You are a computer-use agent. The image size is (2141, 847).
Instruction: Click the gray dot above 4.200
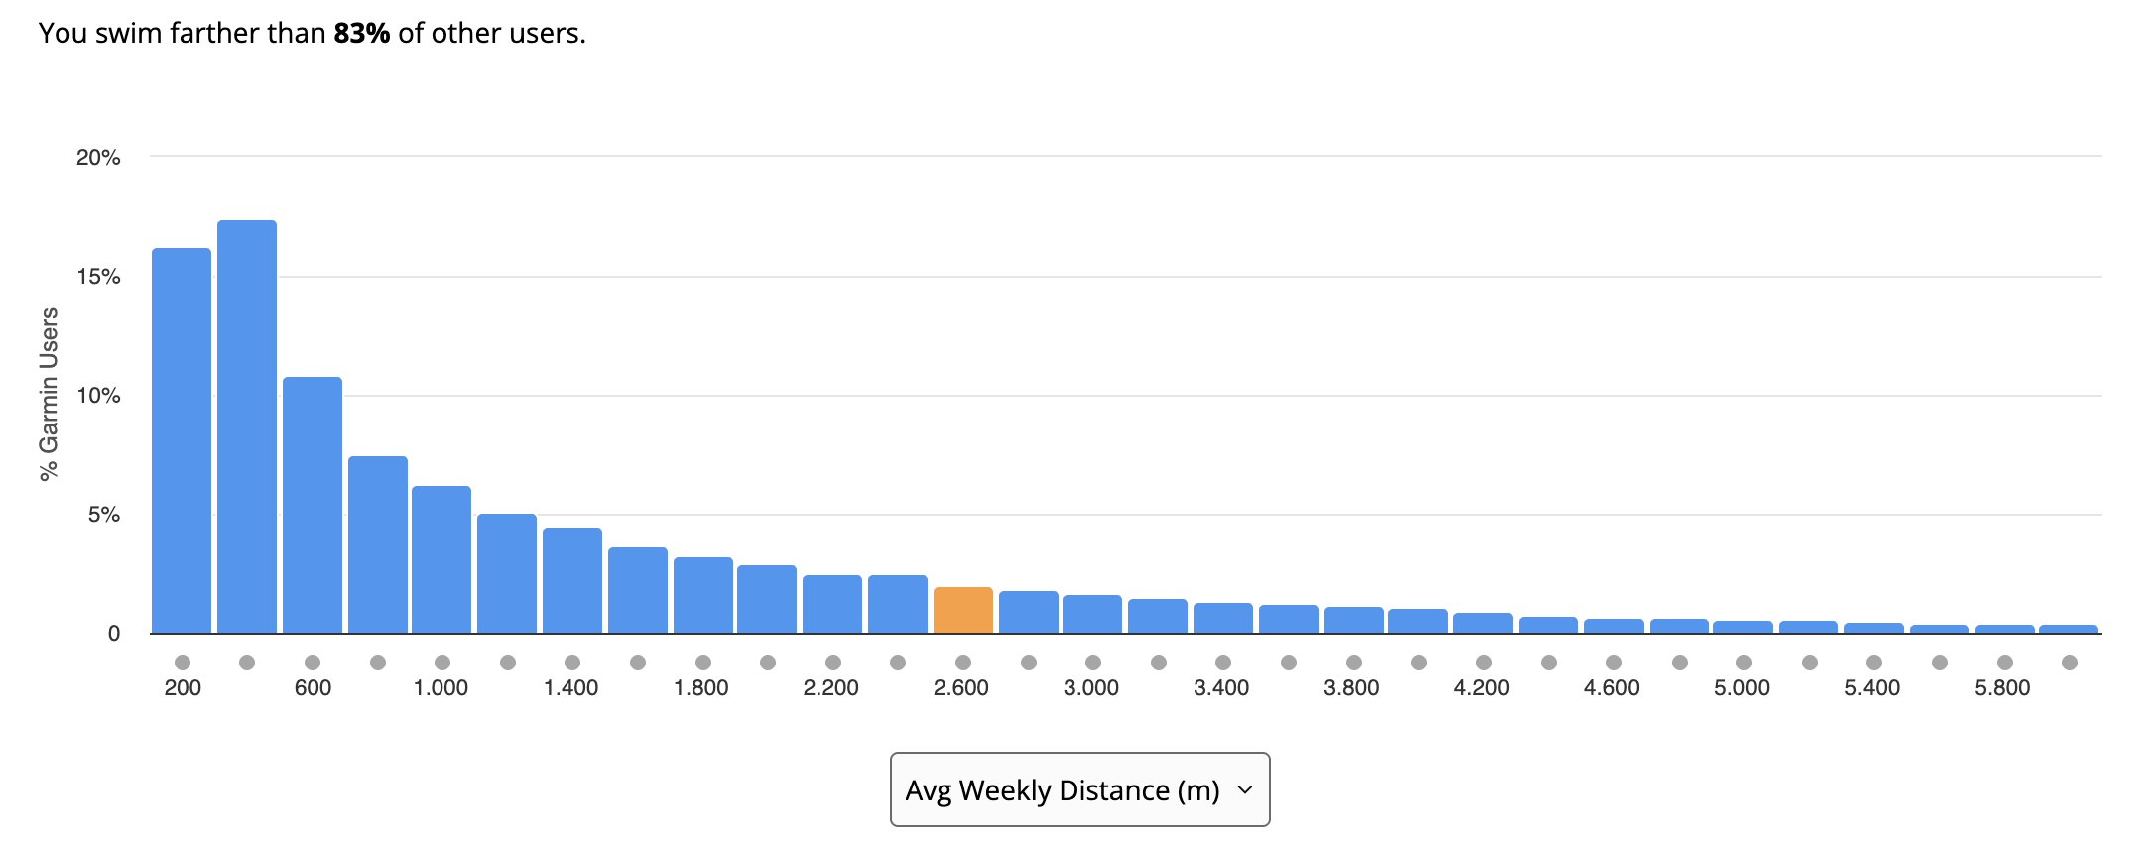1483,663
